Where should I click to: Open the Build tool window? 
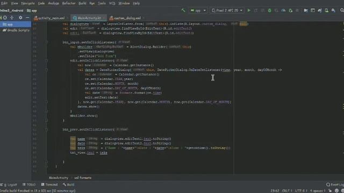(x=68, y=184)
